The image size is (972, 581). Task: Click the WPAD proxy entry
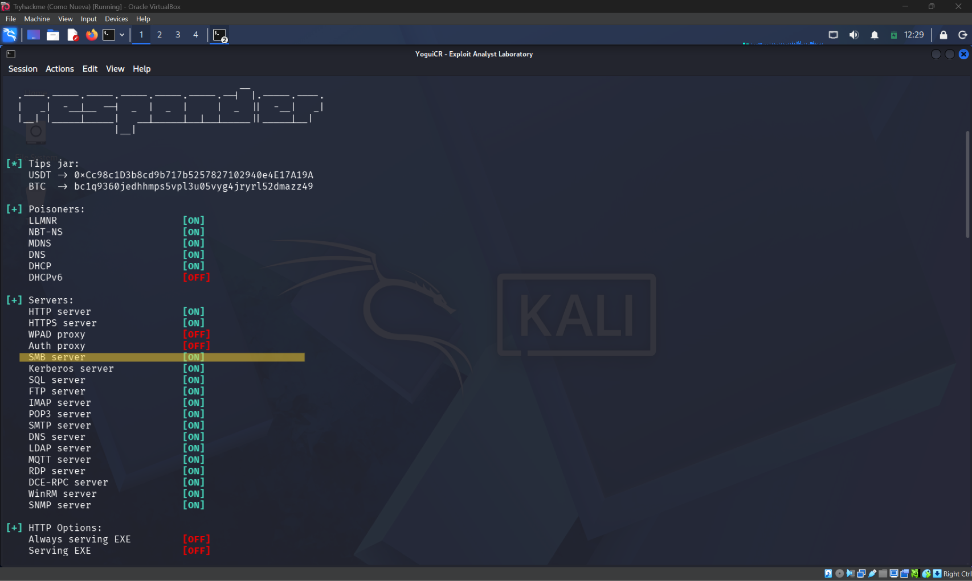click(57, 335)
